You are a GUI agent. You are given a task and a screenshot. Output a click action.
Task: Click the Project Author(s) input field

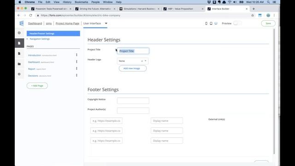coord(133,111)
